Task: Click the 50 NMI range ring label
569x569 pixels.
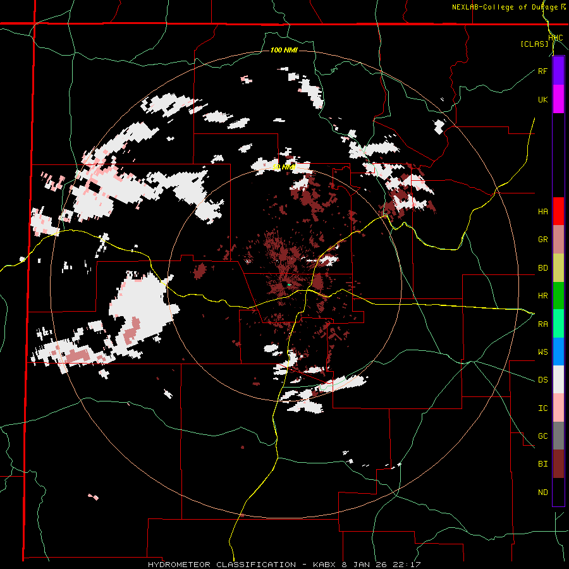Action: click(x=284, y=167)
